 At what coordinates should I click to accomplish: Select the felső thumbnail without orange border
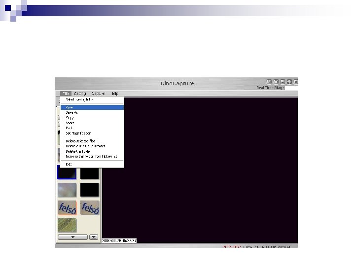tap(90, 208)
